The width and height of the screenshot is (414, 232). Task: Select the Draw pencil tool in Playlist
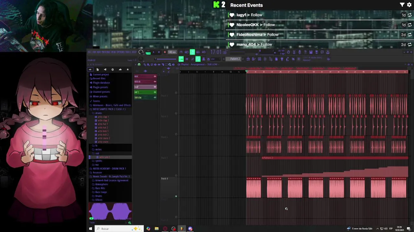(145, 65)
